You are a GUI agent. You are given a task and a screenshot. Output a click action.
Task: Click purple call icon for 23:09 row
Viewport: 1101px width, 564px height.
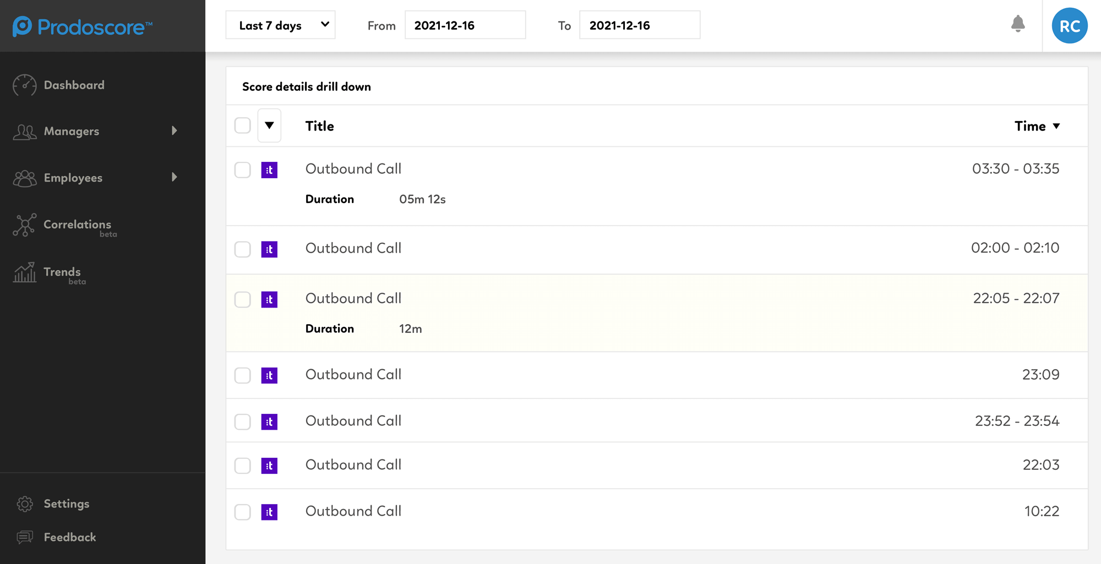[269, 375]
